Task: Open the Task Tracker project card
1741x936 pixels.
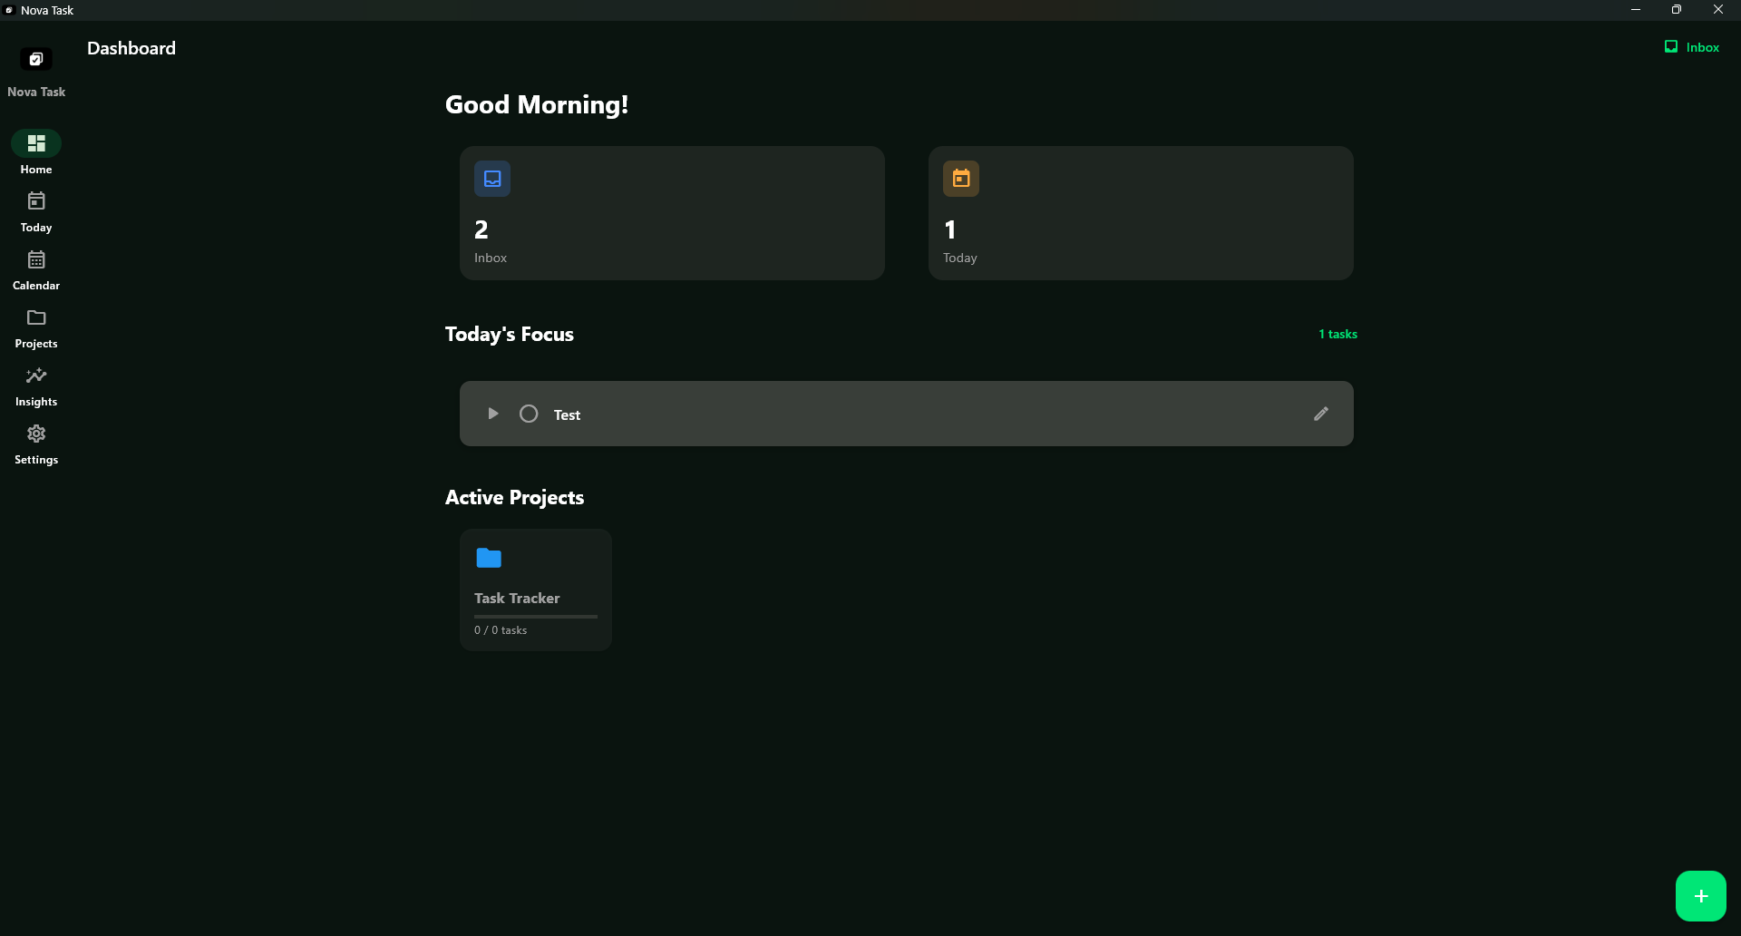Action: [x=536, y=590]
